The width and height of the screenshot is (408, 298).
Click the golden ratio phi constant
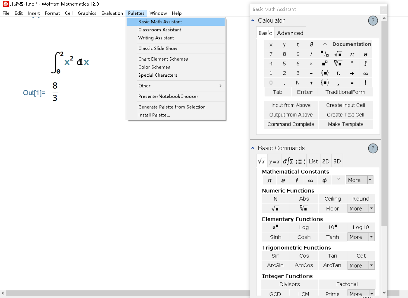324,180
